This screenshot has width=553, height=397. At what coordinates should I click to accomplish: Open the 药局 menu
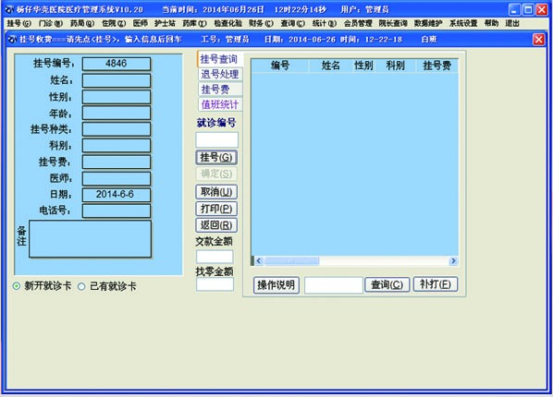pyautogui.click(x=82, y=23)
